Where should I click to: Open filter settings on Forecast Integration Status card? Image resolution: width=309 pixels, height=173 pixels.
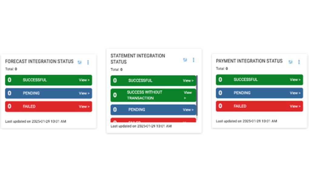click(79, 62)
